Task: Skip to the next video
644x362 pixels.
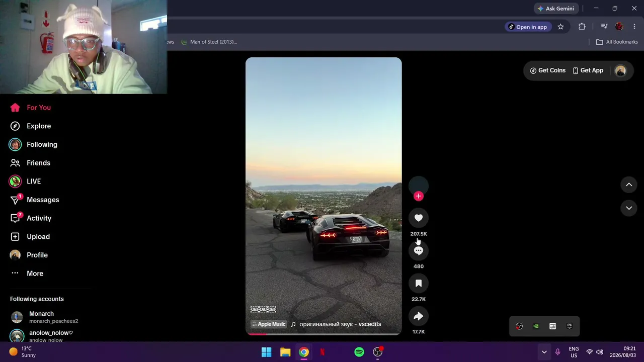Action: tap(629, 208)
